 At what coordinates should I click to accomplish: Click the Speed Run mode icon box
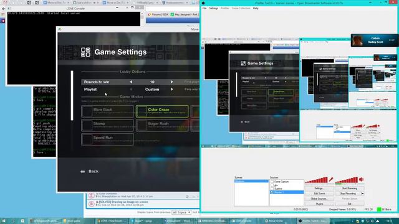click(x=87, y=139)
